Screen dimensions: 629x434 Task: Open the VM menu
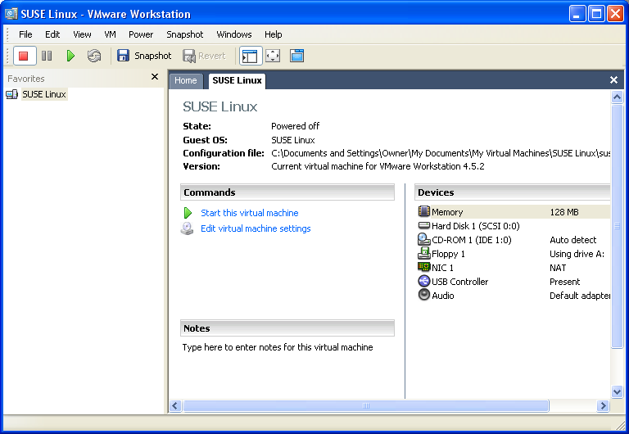click(x=110, y=34)
